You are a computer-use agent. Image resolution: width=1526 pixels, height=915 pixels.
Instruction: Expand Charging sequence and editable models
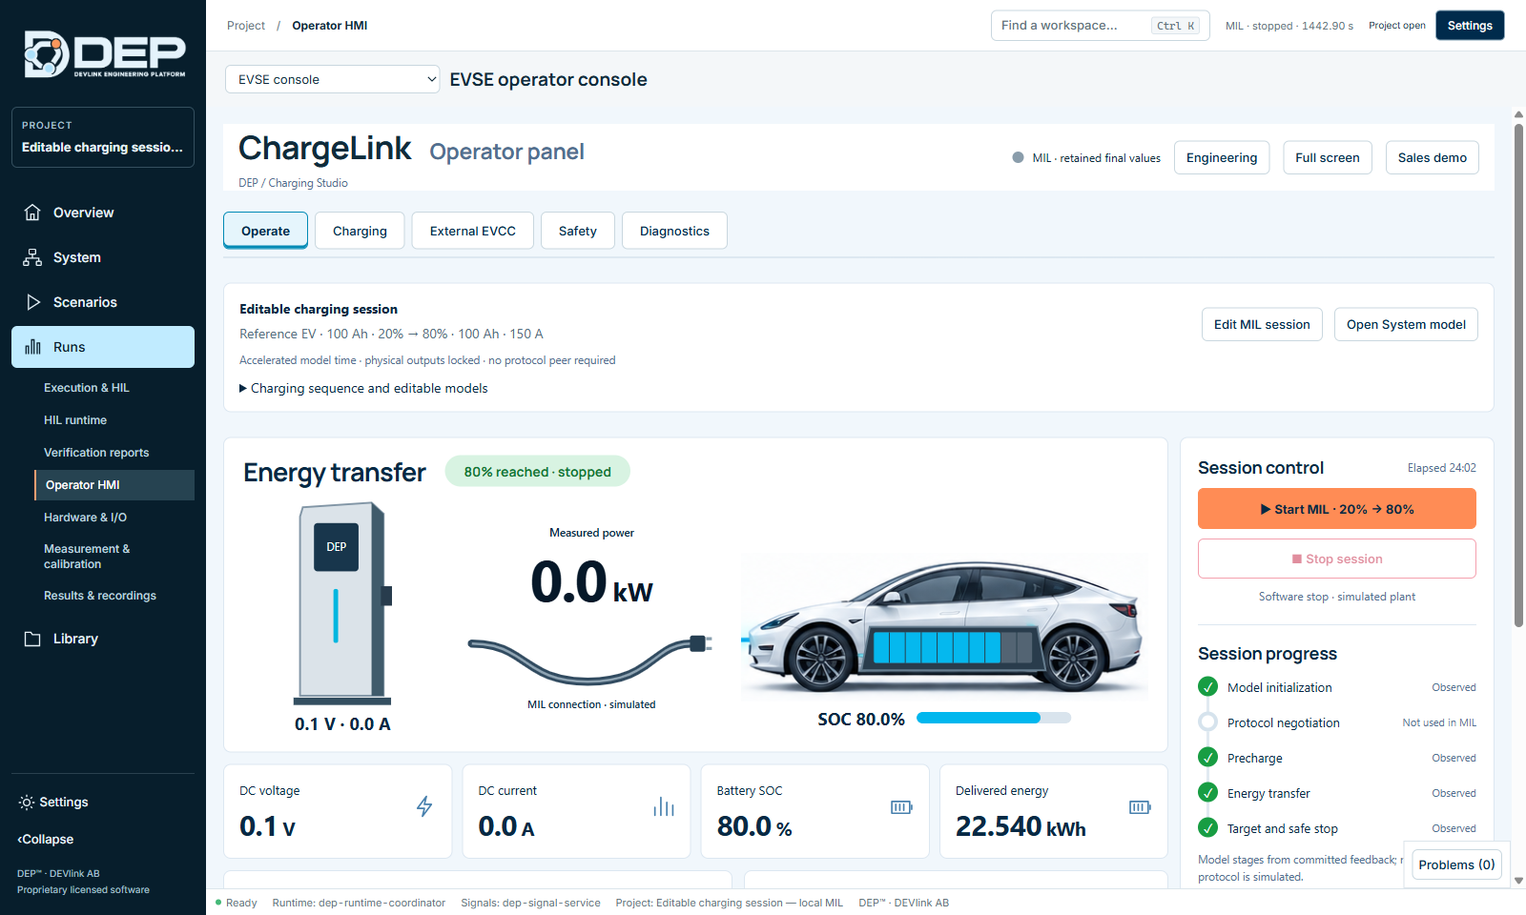pos(363,388)
